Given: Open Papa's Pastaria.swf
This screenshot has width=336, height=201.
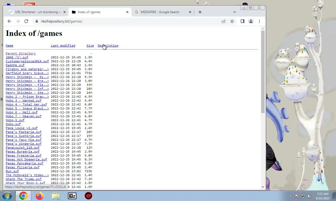Looking at the screenshot, I should click(24, 132).
